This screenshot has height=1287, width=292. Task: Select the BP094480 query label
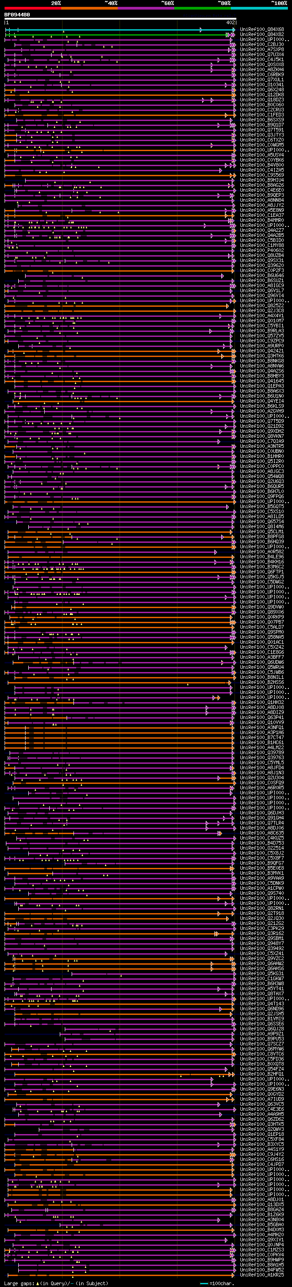tap(17, 15)
